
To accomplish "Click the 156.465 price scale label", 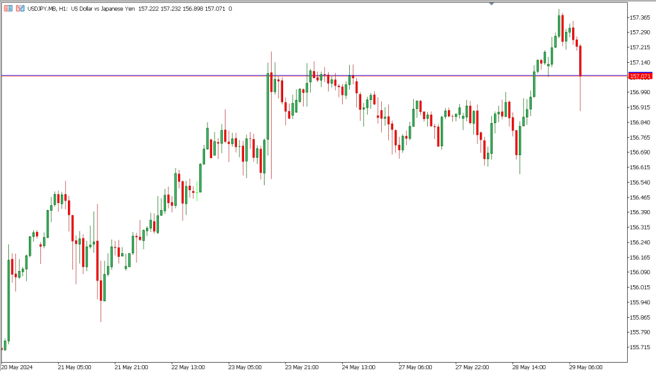I will point(640,197).
